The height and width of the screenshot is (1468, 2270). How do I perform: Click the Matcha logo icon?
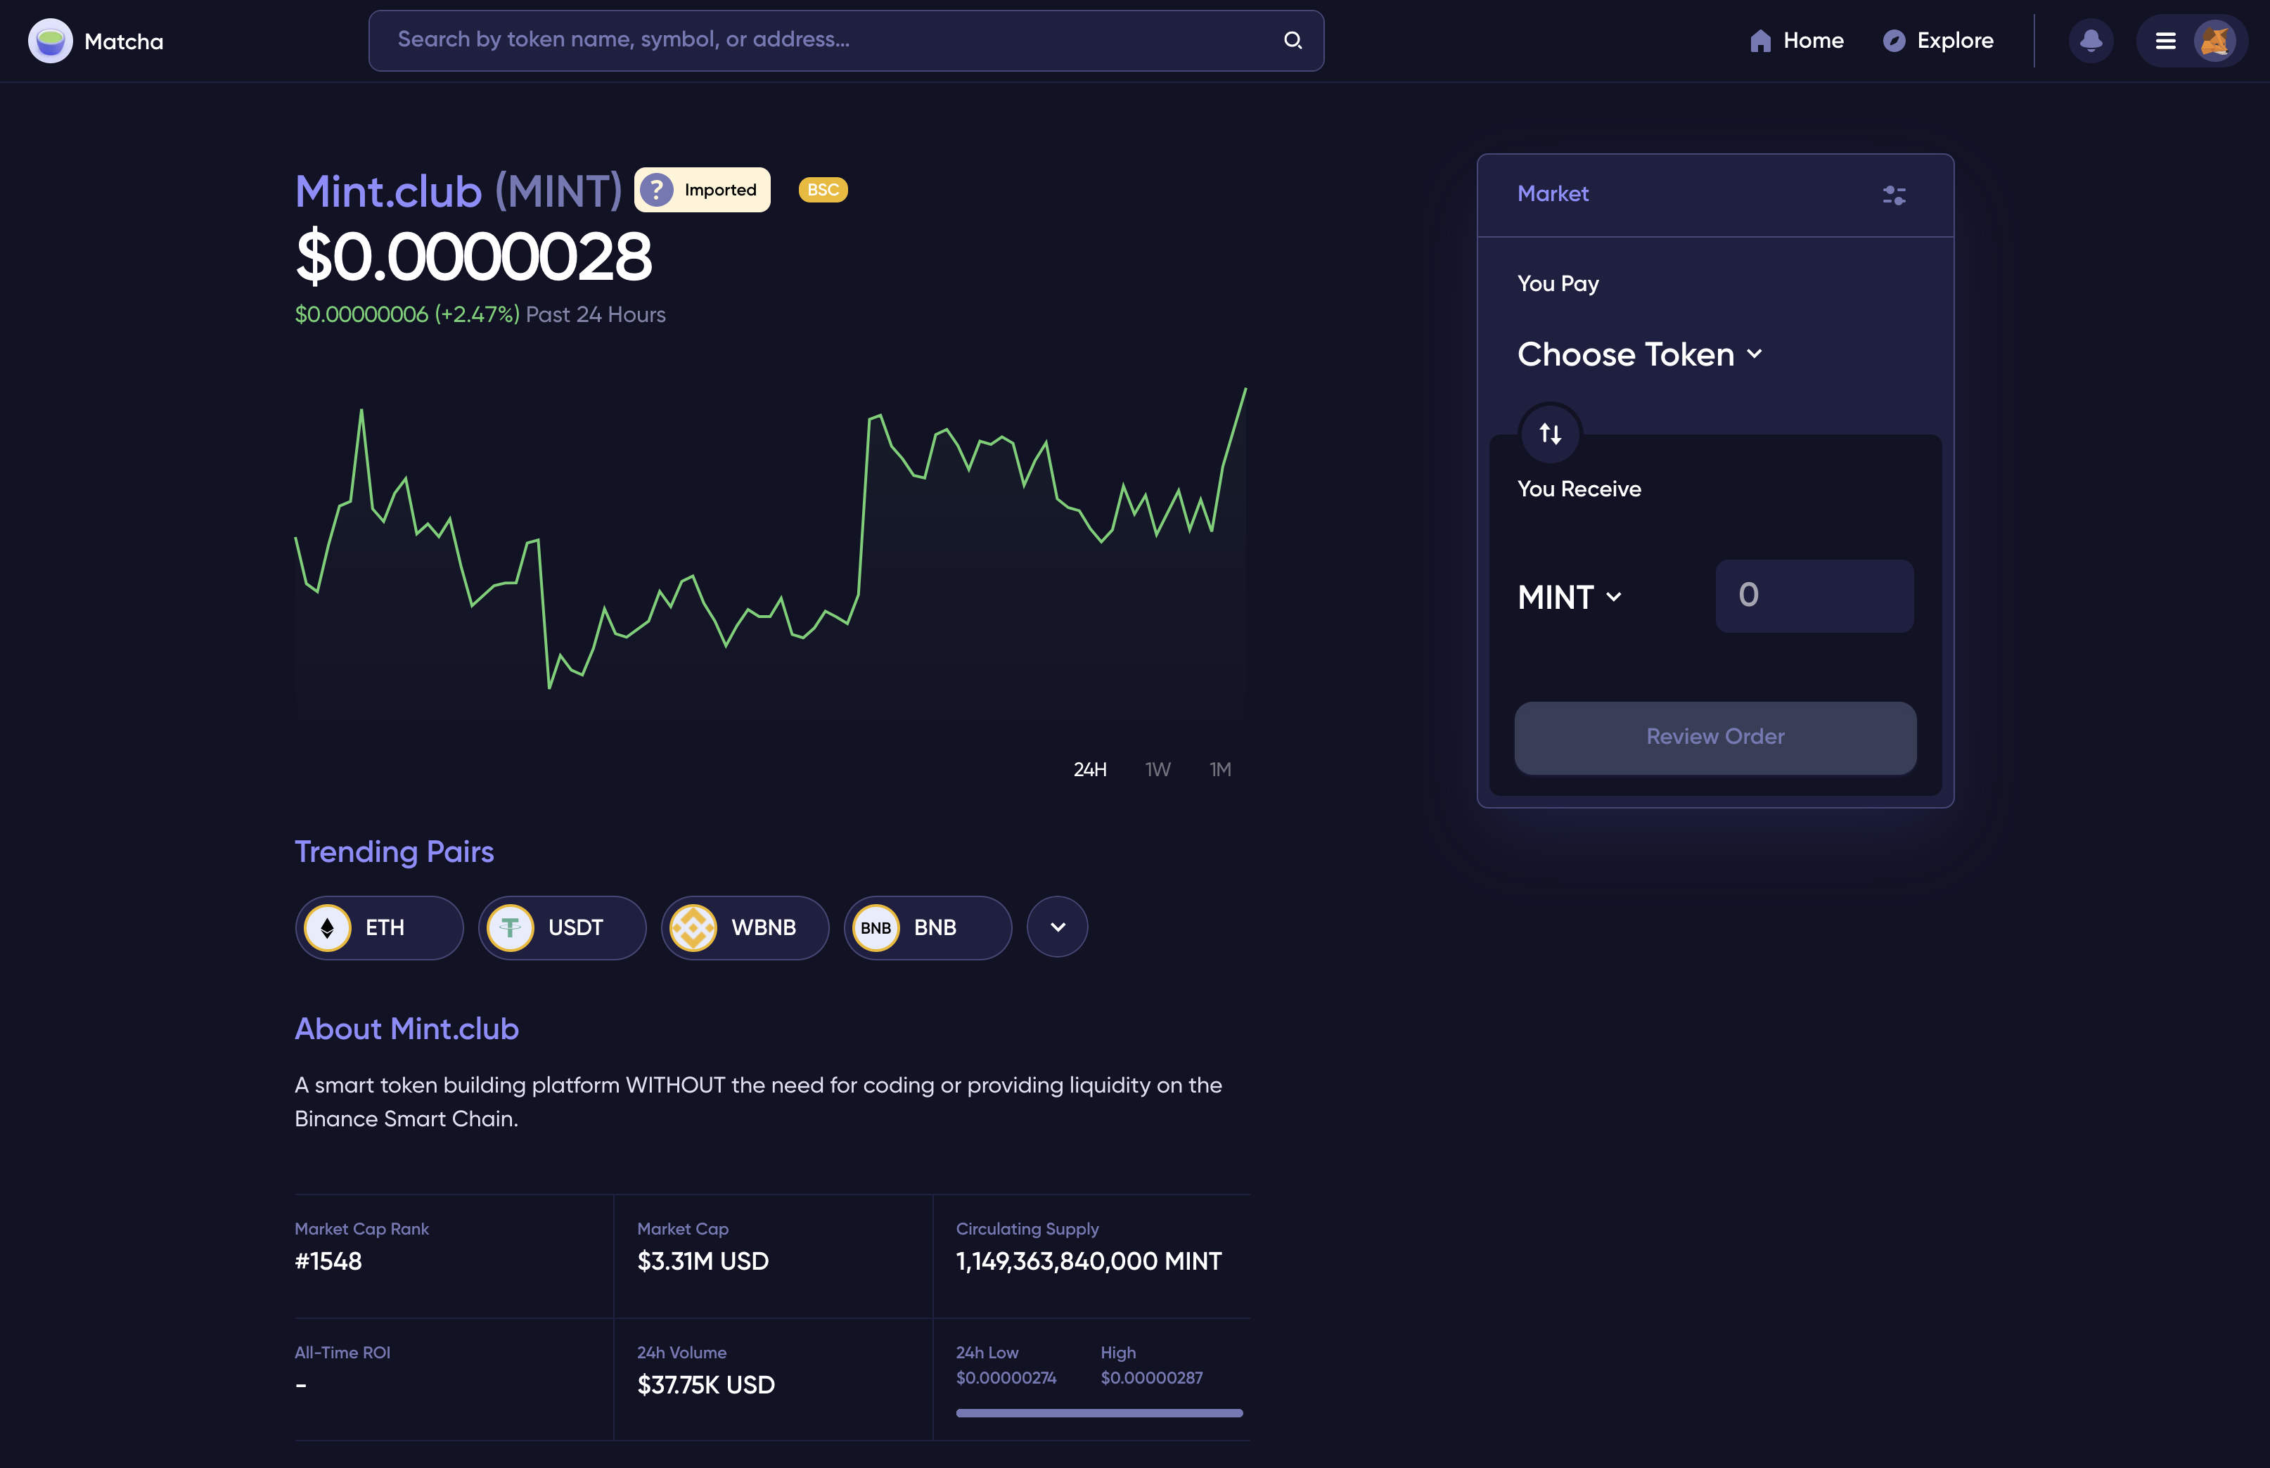(49, 41)
